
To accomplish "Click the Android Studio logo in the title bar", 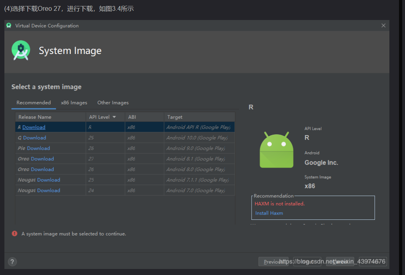I will point(8,25).
